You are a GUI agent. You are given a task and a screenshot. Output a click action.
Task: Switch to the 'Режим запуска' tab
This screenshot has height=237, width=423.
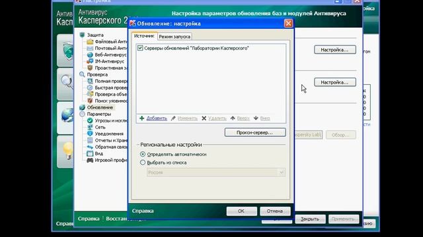click(x=174, y=37)
